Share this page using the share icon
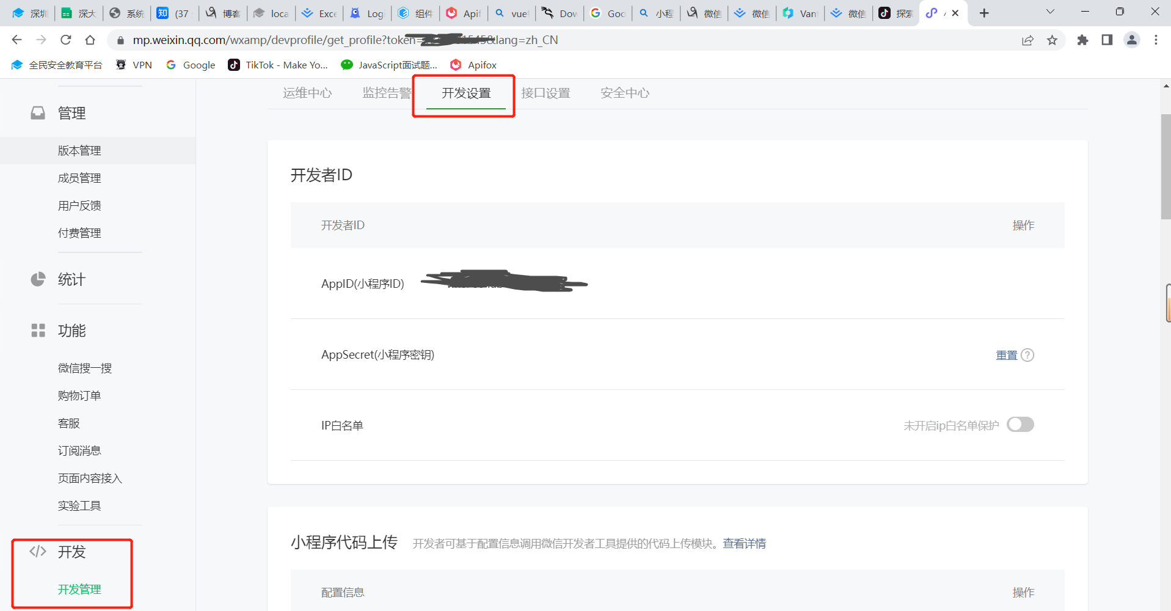This screenshot has height=611, width=1171. 1027,40
